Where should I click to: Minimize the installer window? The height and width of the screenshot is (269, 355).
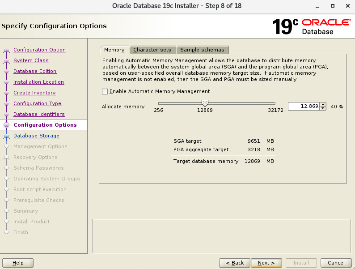click(317, 6)
